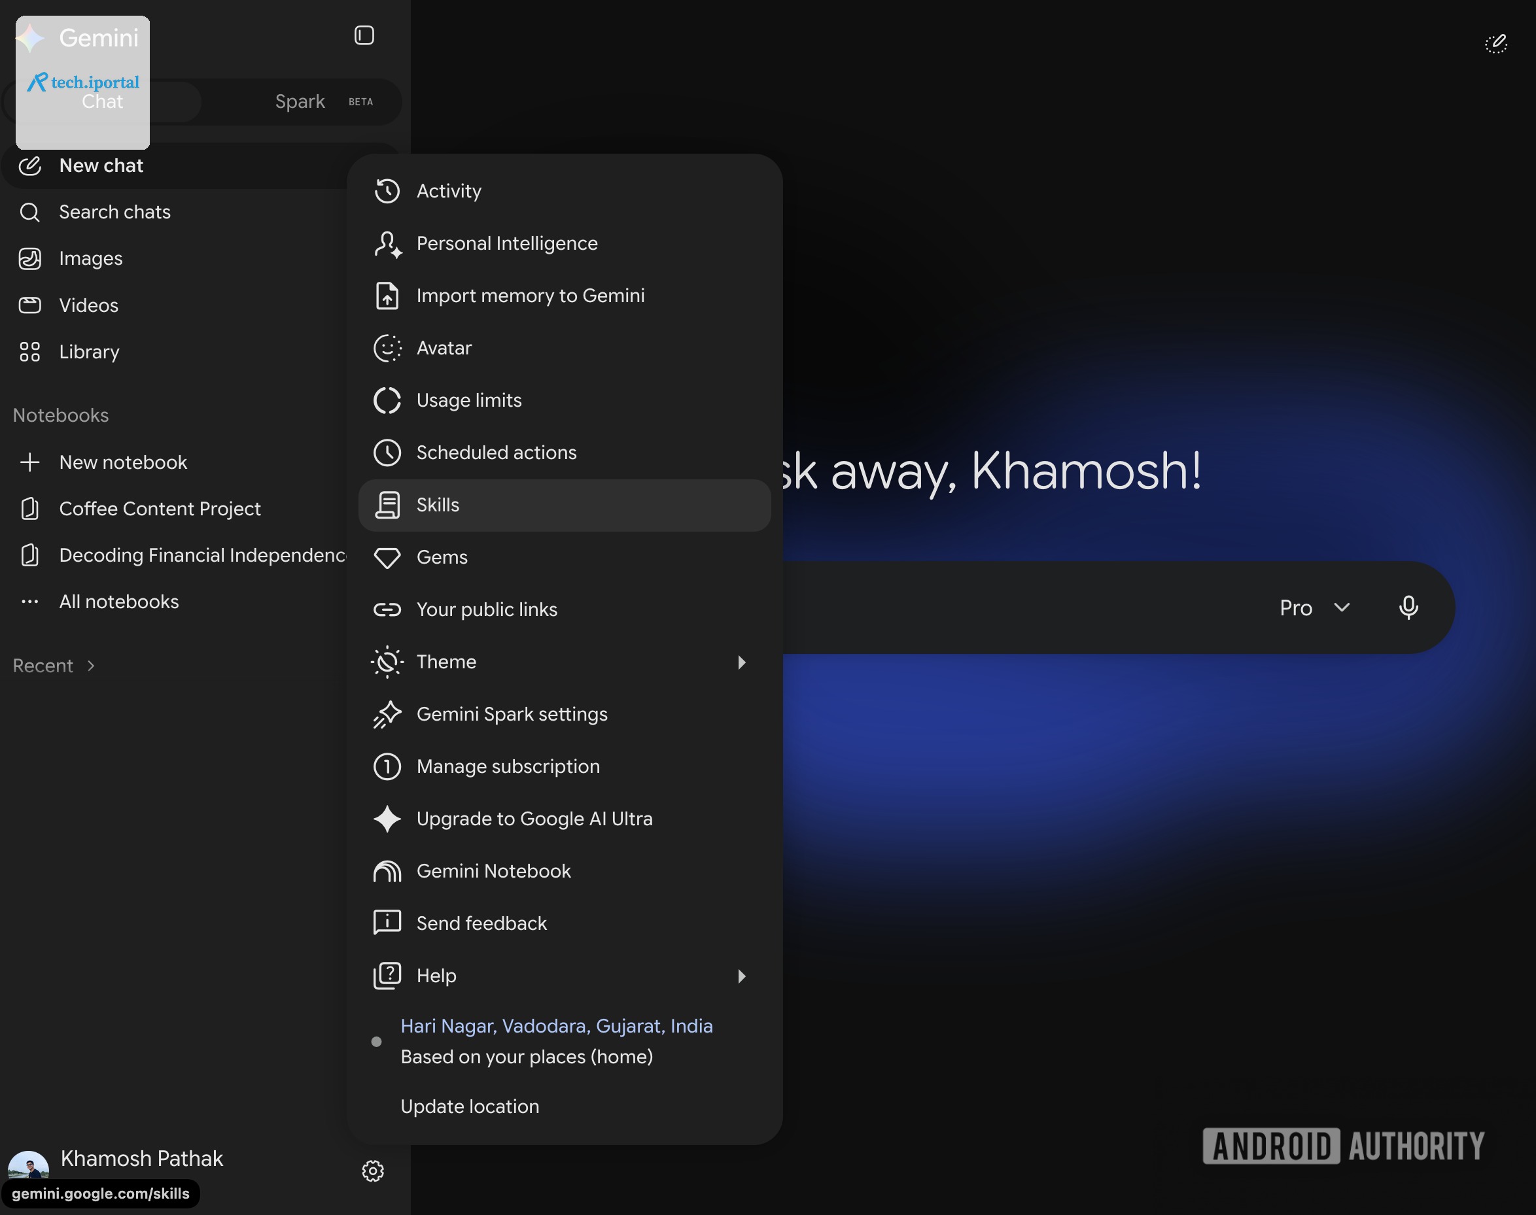Click the Gemini logo text
The image size is (1536, 1215).
coord(99,38)
